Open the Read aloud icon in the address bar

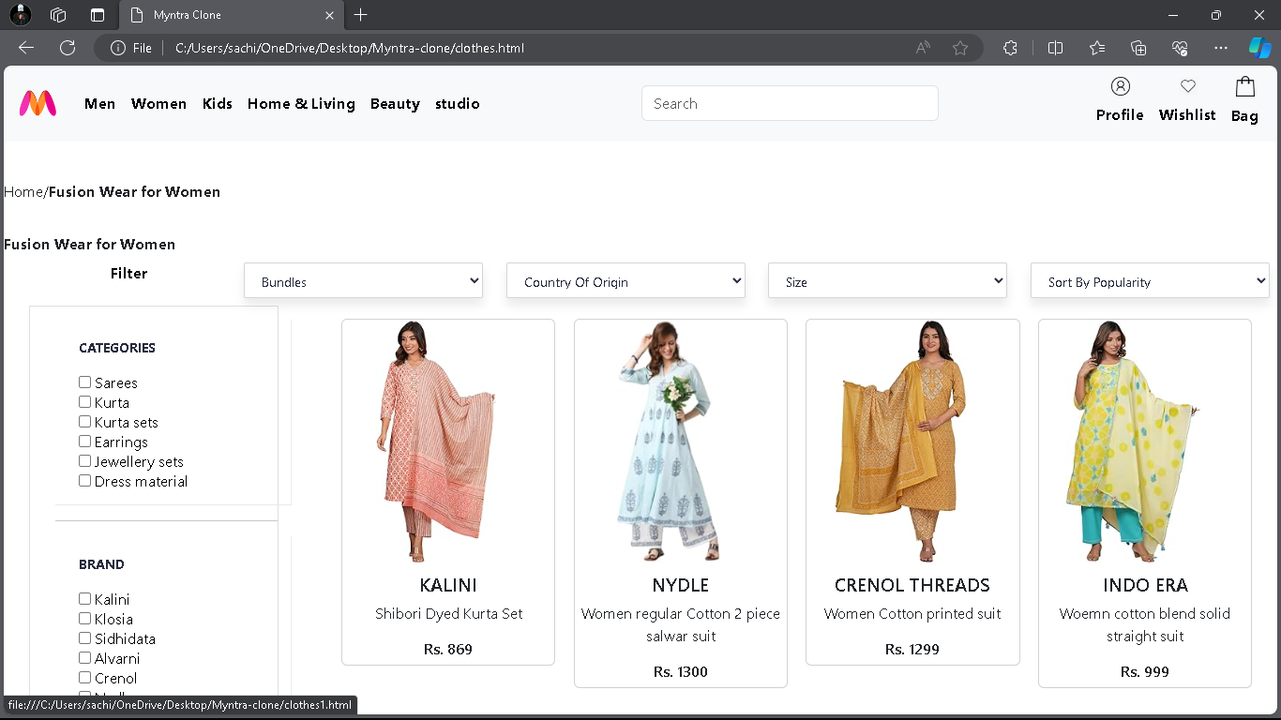(x=923, y=48)
